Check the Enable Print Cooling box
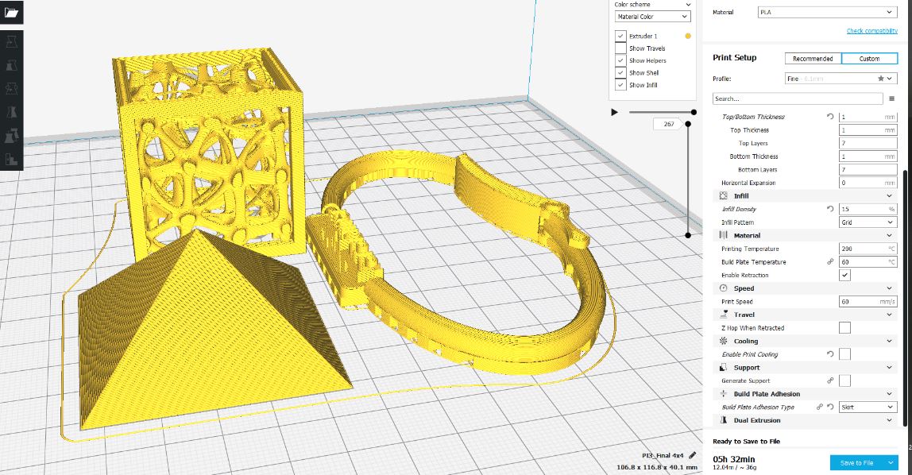 [x=844, y=354]
